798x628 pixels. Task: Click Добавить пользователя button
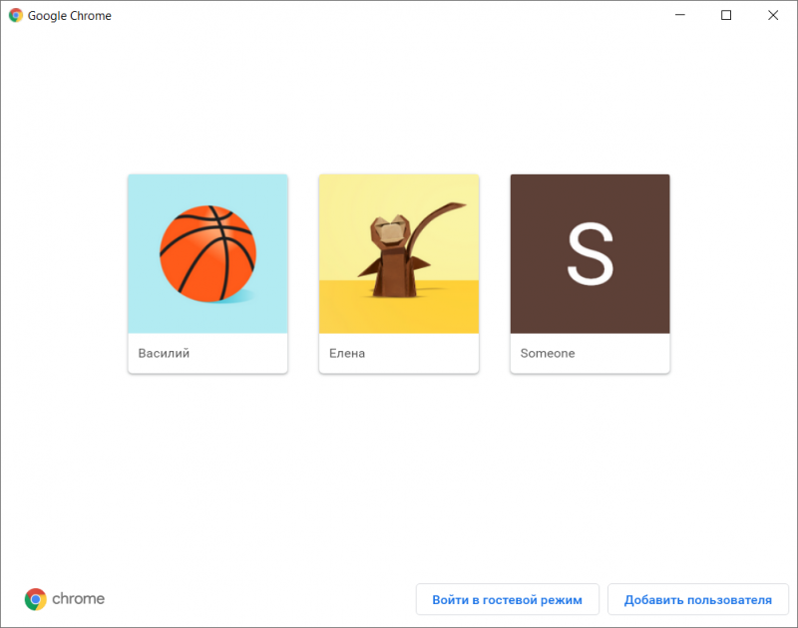point(697,599)
